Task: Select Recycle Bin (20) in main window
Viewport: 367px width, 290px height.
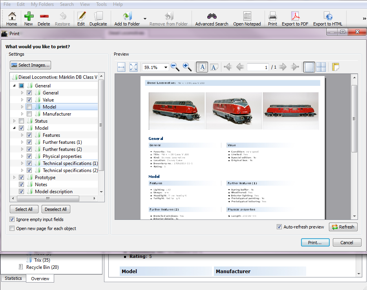Action: [42, 267]
